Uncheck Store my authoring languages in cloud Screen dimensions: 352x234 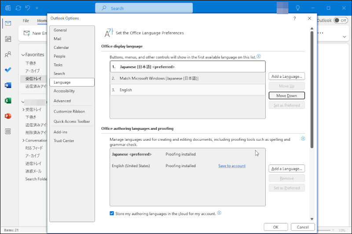112,213
